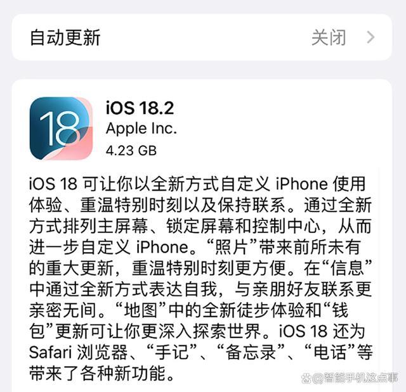Click the 关闭 status value

point(329,37)
